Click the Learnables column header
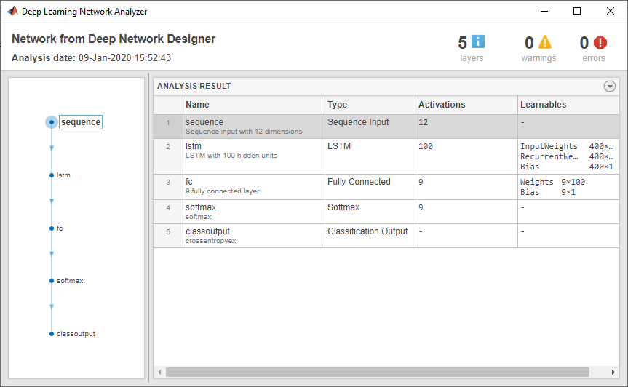628x387 pixels. 568,105
